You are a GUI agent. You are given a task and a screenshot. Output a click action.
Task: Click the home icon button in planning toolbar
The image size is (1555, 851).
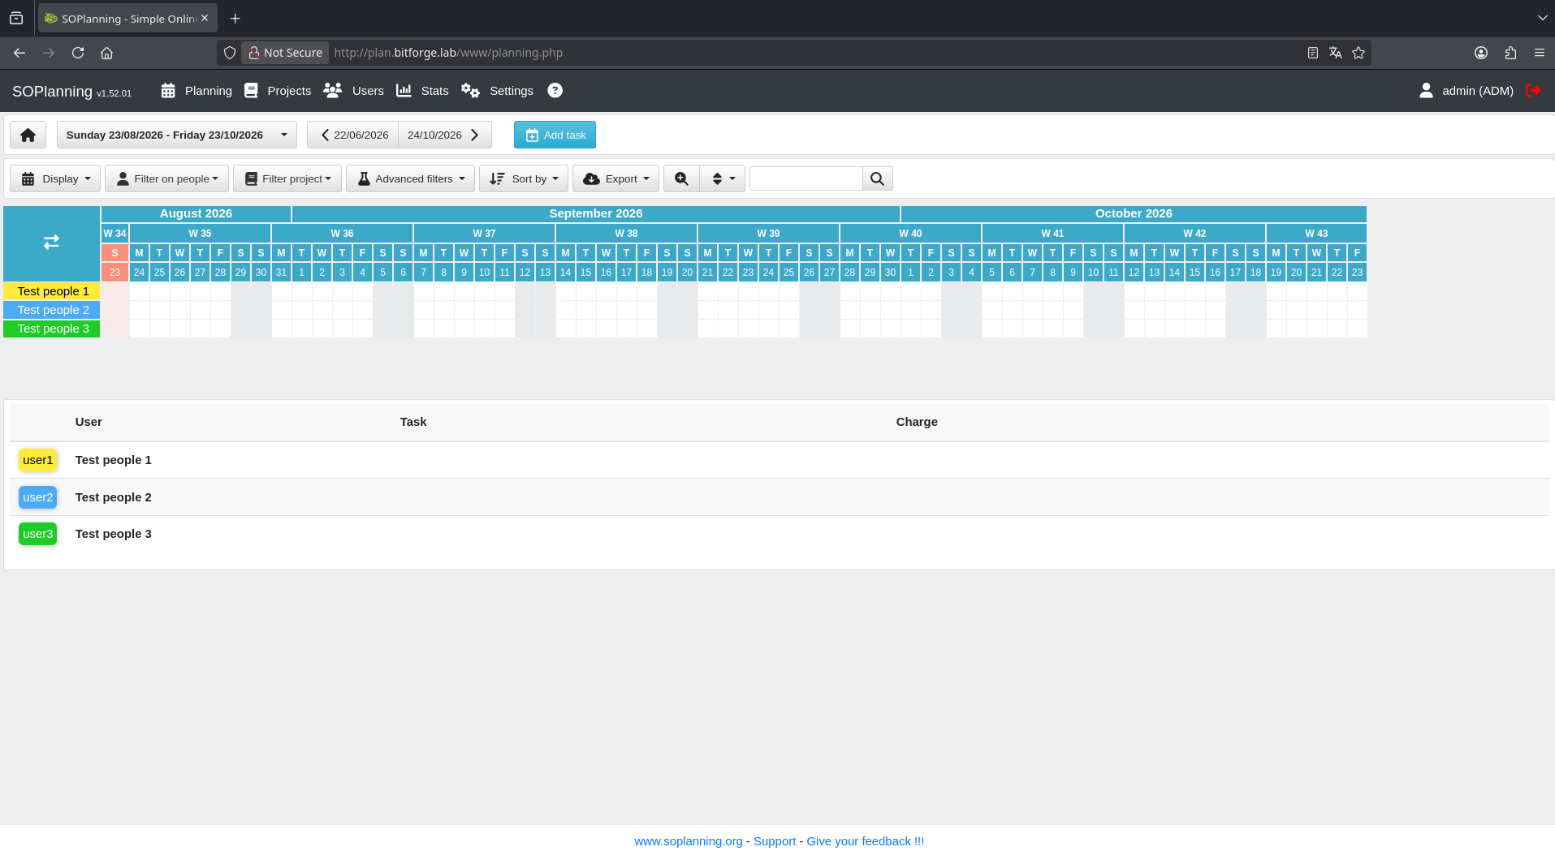(x=28, y=135)
